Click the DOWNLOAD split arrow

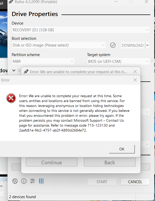(148, 45)
